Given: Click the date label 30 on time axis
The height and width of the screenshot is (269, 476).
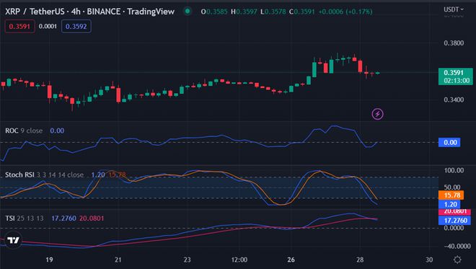Looking at the screenshot, I should (x=429, y=260).
